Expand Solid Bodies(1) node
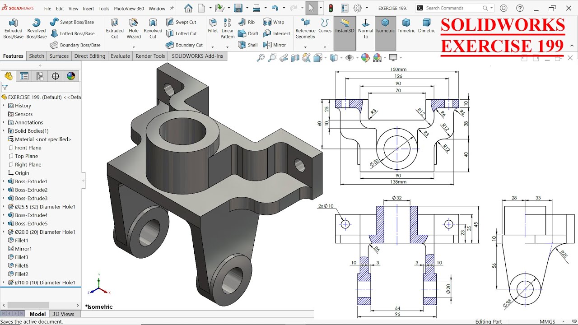 pyautogui.click(x=4, y=130)
